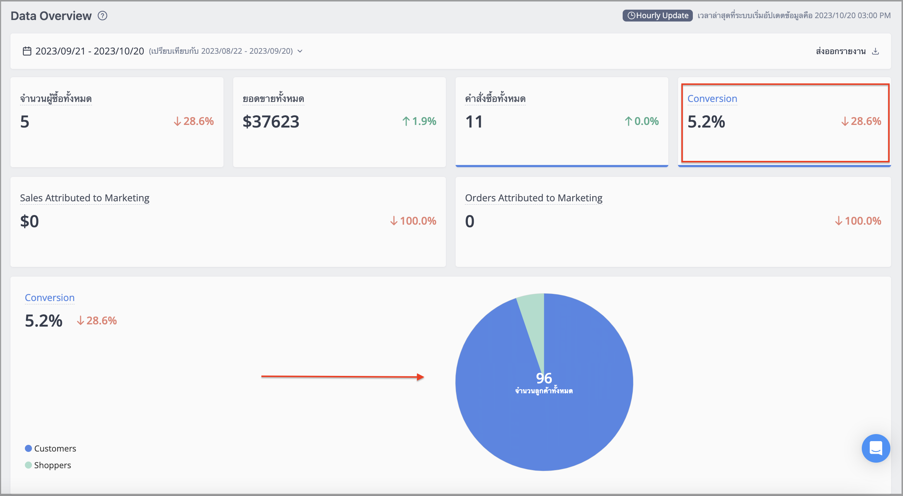This screenshot has height=496, width=903.
Task: Select the ยอดขายทั้งหมด total sales card
Action: [x=339, y=122]
